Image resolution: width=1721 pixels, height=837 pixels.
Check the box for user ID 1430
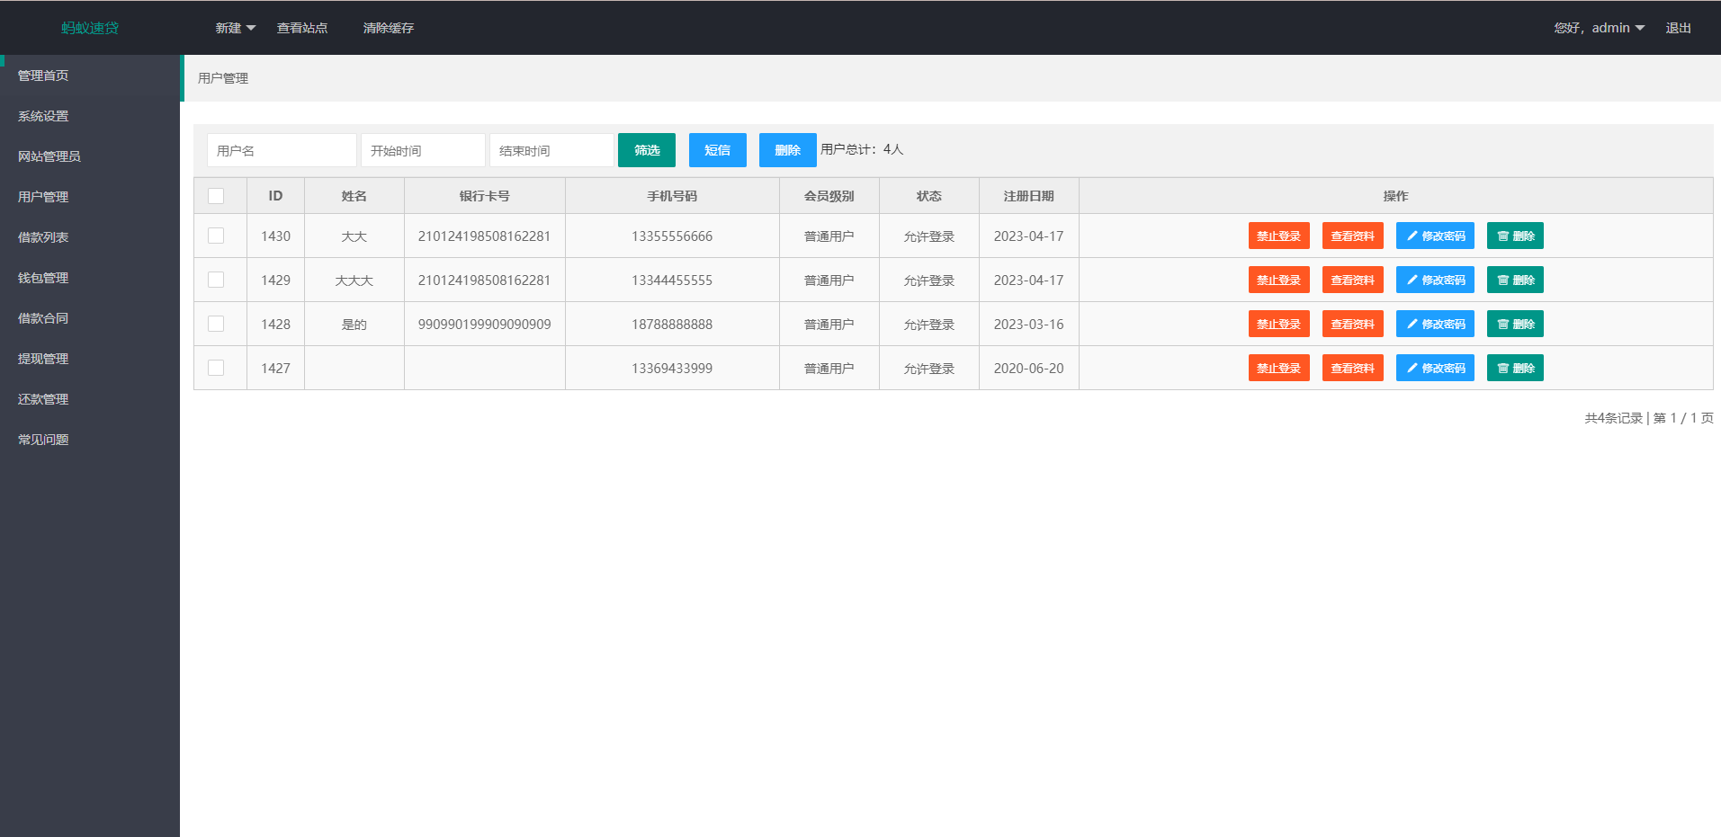point(216,236)
